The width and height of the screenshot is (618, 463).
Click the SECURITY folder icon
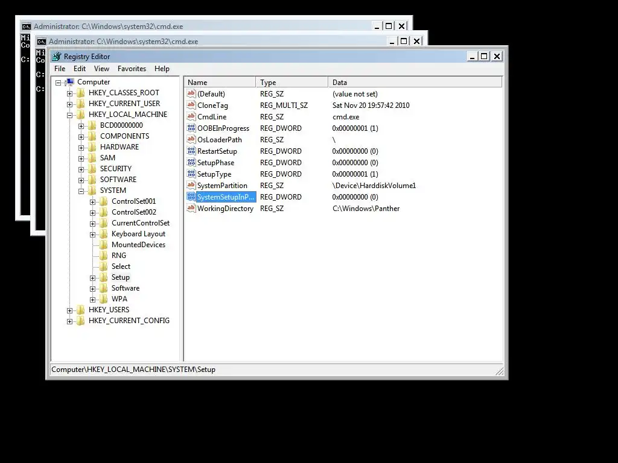tap(92, 169)
